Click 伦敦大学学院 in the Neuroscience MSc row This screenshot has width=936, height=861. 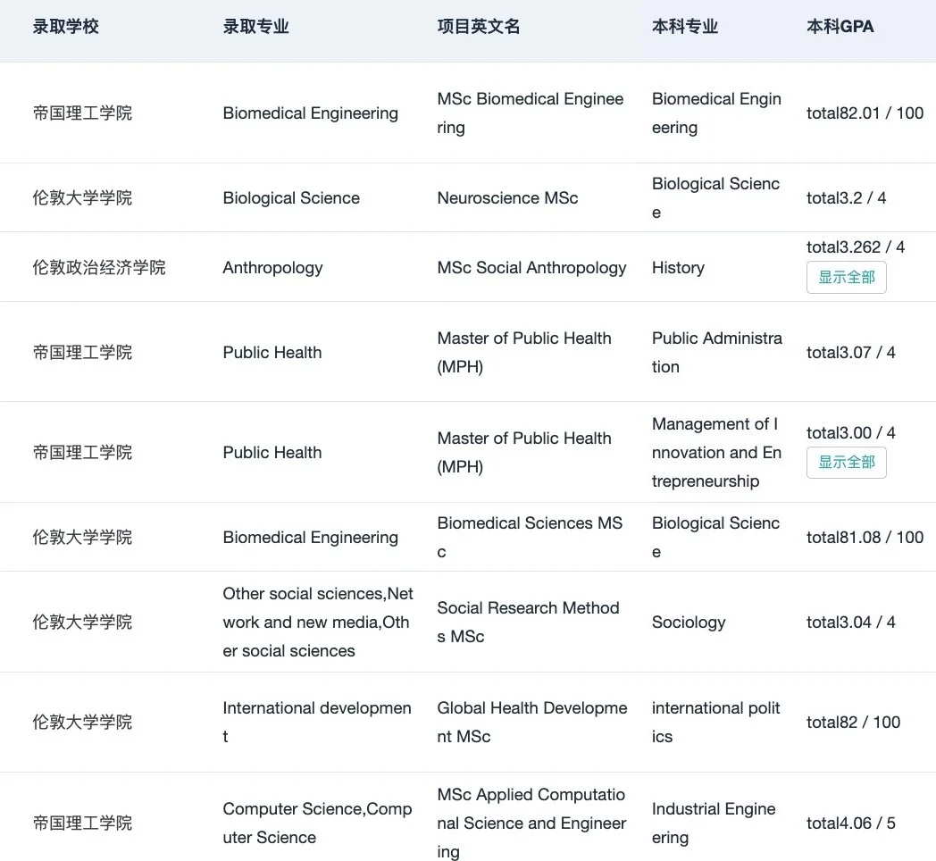(82, 198)
